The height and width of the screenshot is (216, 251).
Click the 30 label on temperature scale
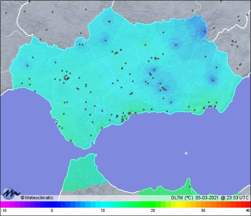pyautogui.click(x=203, y=211)
